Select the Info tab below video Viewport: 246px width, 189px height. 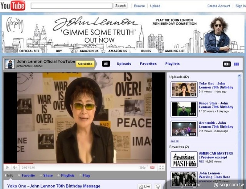point(9,175)
